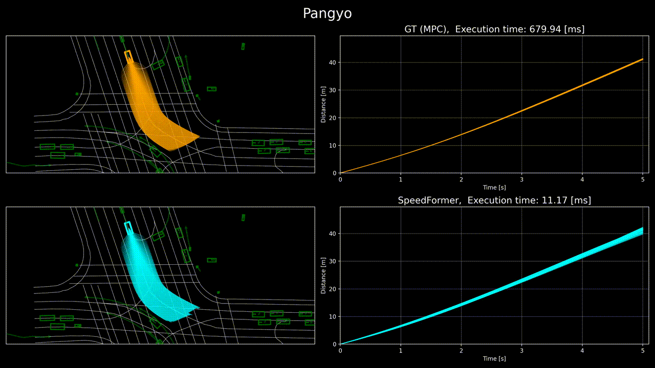
Task: Select green vehicle box right of cyan ego
Action: [158, 236]
